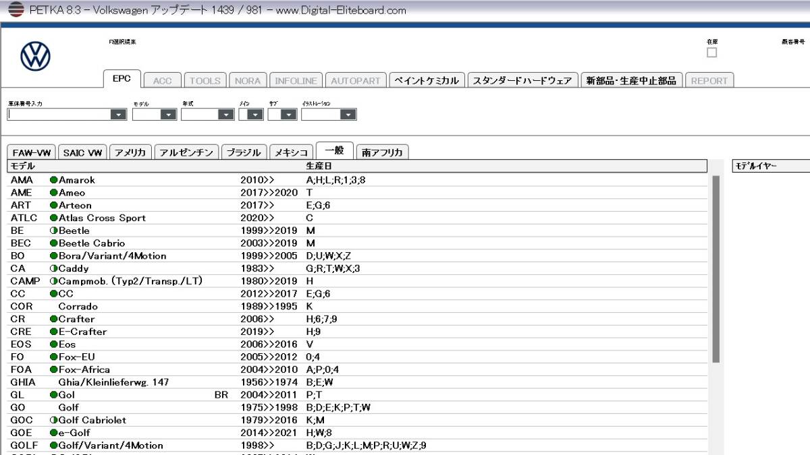Viewport: 810px width, 455px height.
Task: Click the half-filled circle icon beside Beetle
Action: coord(53,231)
